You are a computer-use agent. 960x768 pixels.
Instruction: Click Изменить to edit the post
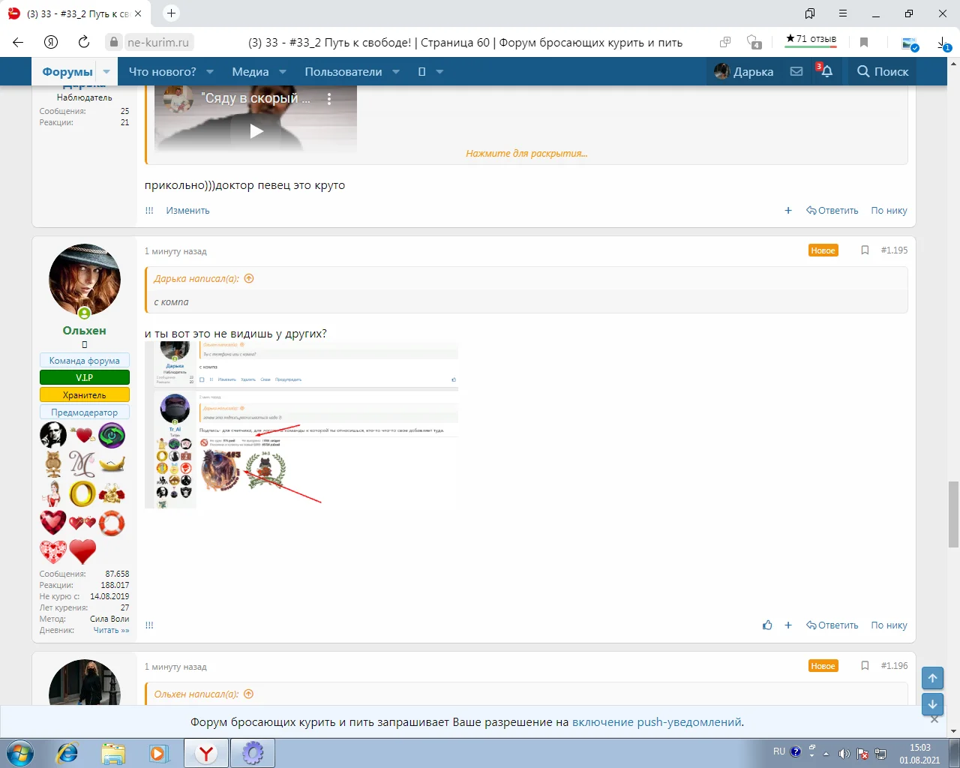(187, 211)
